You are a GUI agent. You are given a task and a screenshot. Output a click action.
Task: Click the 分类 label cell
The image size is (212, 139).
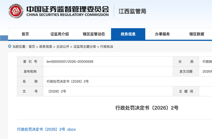[186, 62]
